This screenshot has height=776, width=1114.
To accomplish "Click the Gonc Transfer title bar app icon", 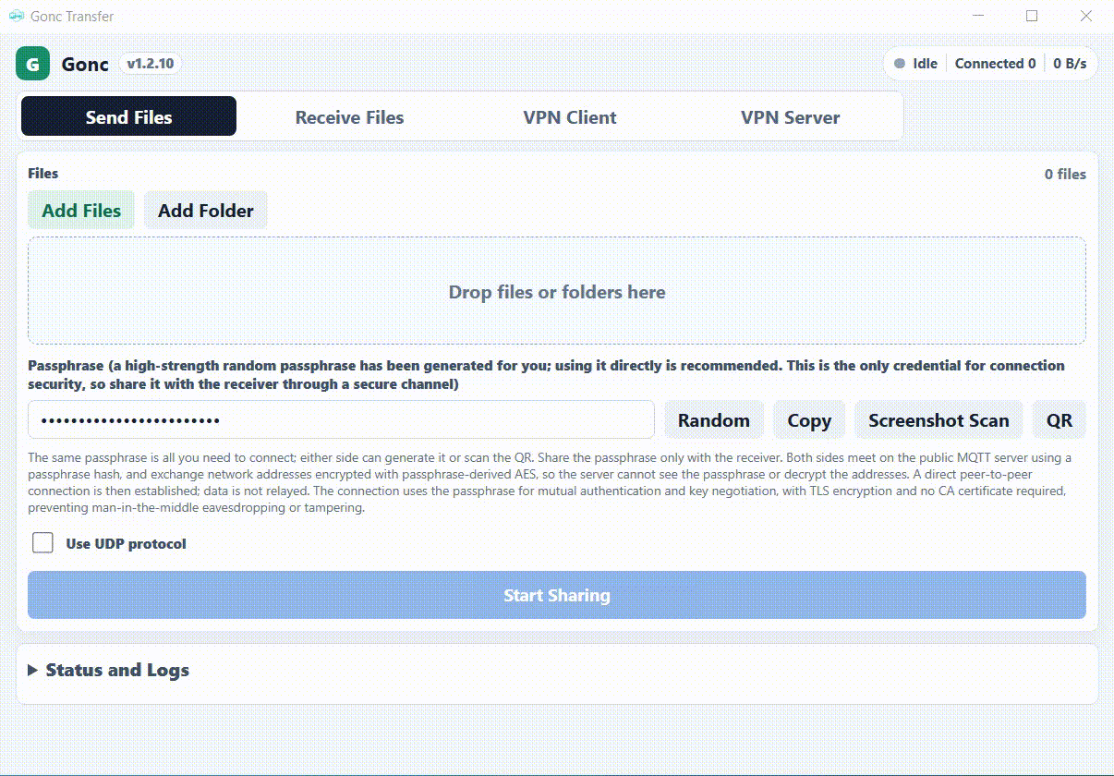I will click(x=16, y=16).
